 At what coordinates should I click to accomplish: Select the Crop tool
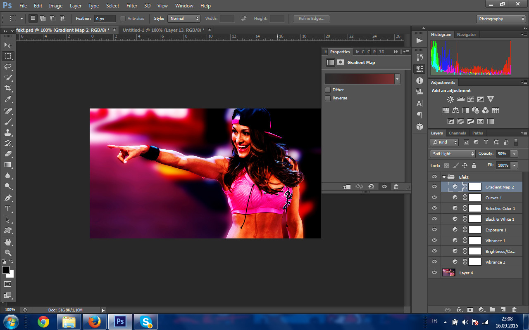(8, 88)
